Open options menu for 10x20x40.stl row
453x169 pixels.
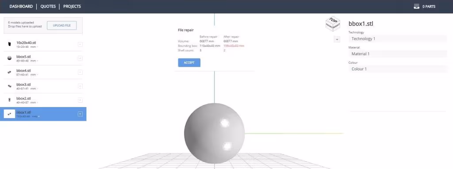point(81,44)
